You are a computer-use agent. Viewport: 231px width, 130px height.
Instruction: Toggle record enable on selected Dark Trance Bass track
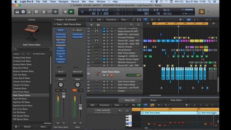112,75
